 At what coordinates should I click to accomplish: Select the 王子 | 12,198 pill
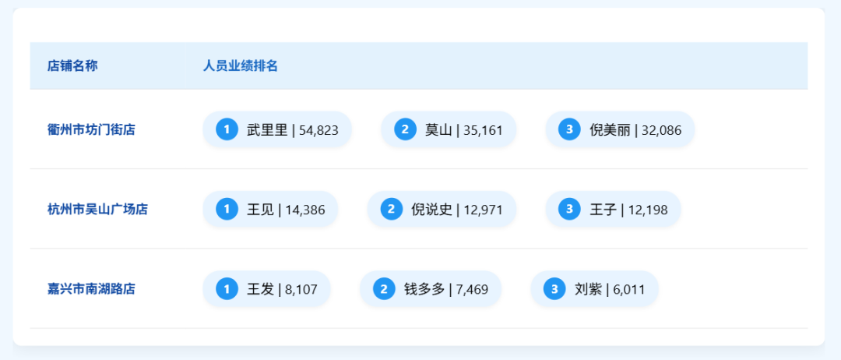(x=613, y=210)
